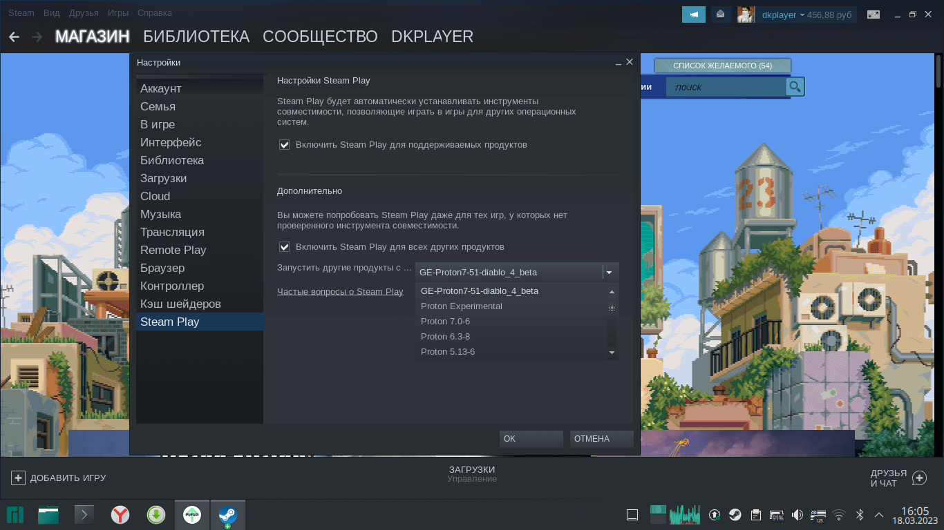Expand the dkplayer account dropdown
The height and width of the screenshot is (530, 944).
(802, 14)
